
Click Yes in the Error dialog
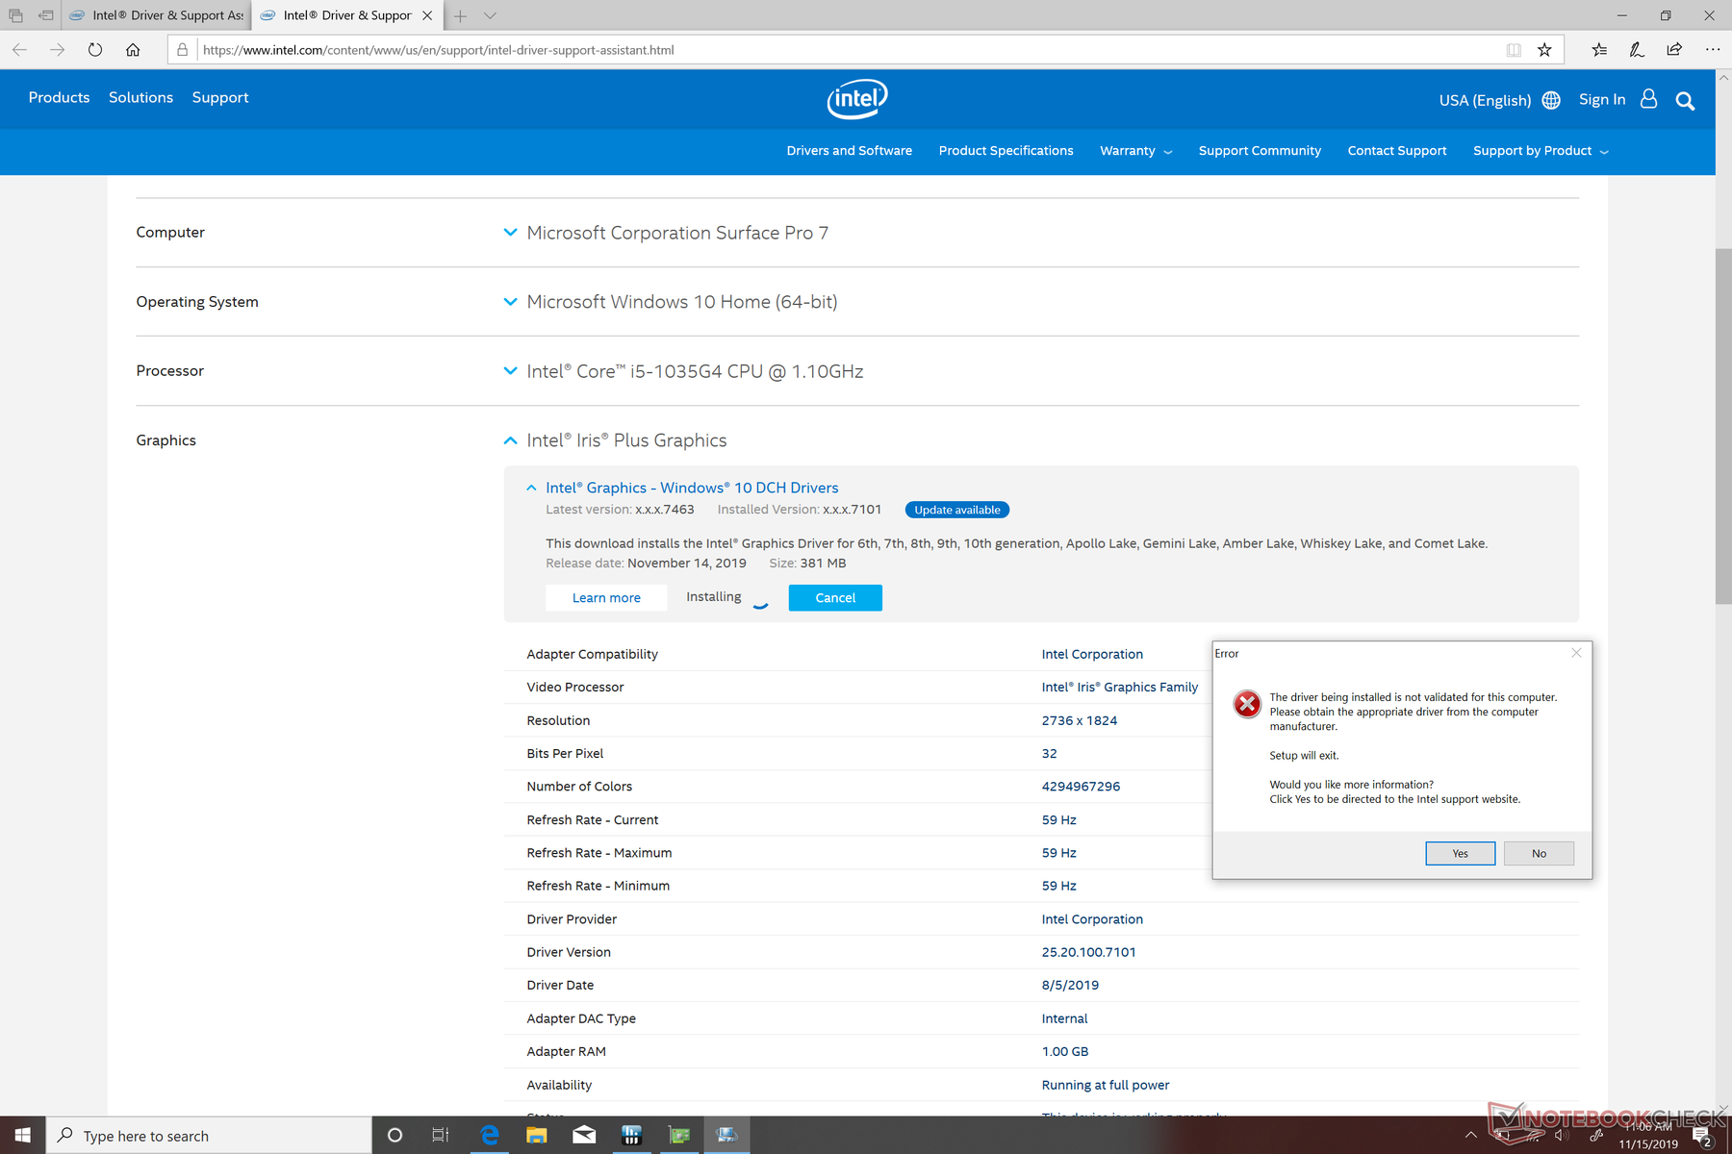[x=1460, y=853]
